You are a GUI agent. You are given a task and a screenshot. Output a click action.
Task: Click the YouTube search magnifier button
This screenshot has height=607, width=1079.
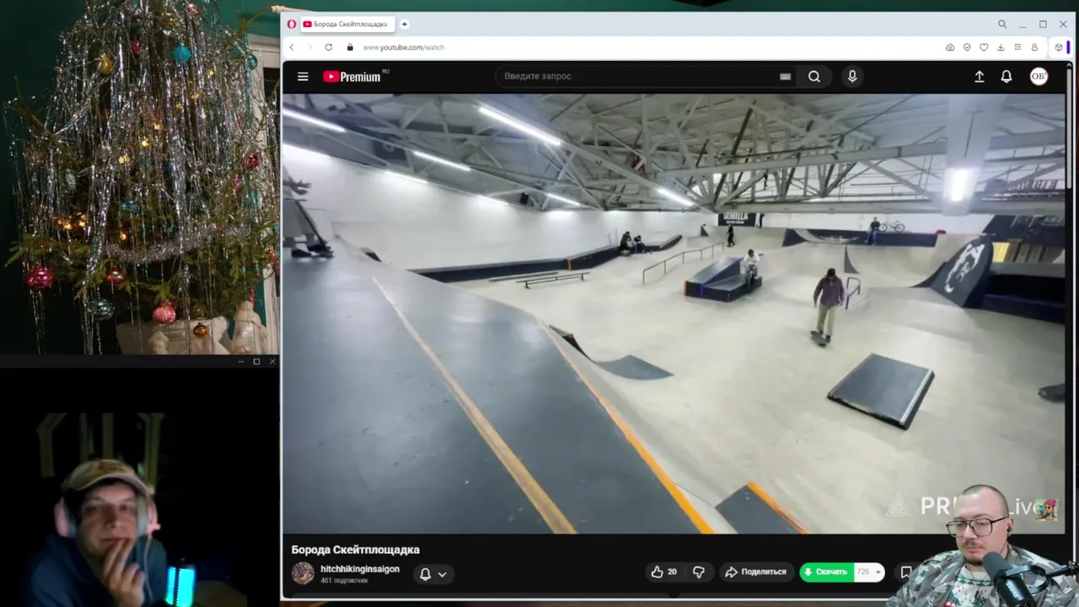click(814, 76)
